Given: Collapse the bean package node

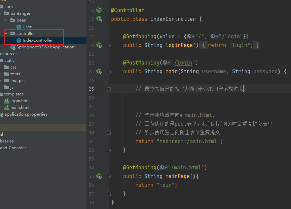Looking at the screenshot, I should (x=6, y=20).
